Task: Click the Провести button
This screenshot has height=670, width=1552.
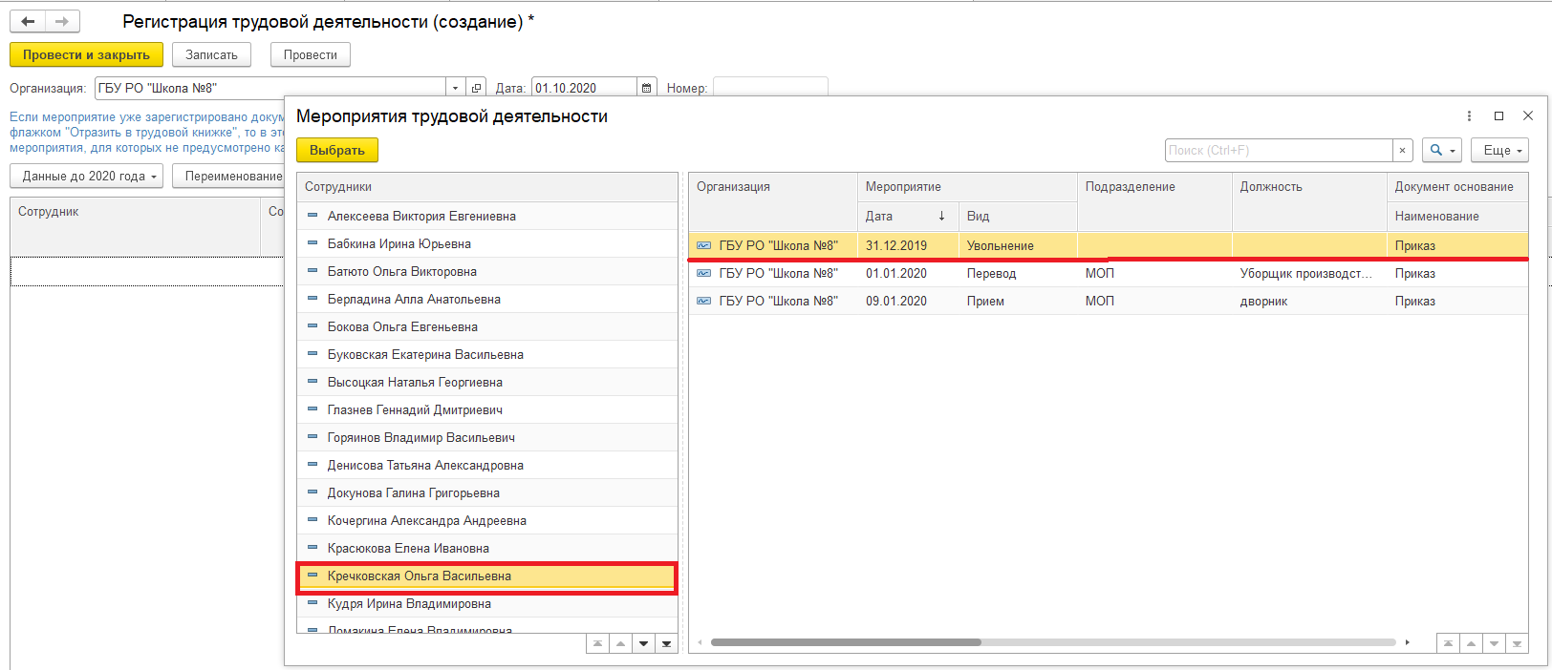Action: click(311, 54)
